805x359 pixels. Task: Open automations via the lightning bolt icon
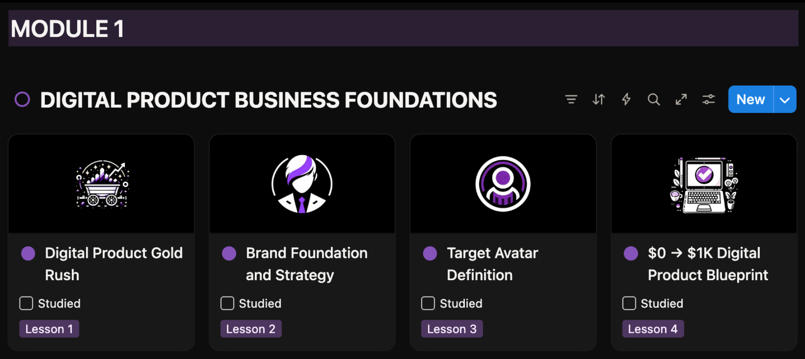click(x=626, y=99)
